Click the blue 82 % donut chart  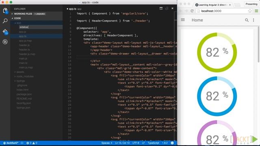pyautogui.click(x=217, y=96)
